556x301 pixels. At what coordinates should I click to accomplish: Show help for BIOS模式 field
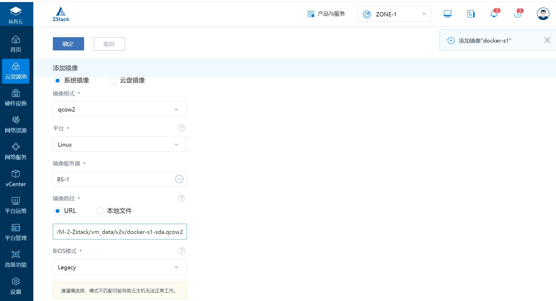182,251
